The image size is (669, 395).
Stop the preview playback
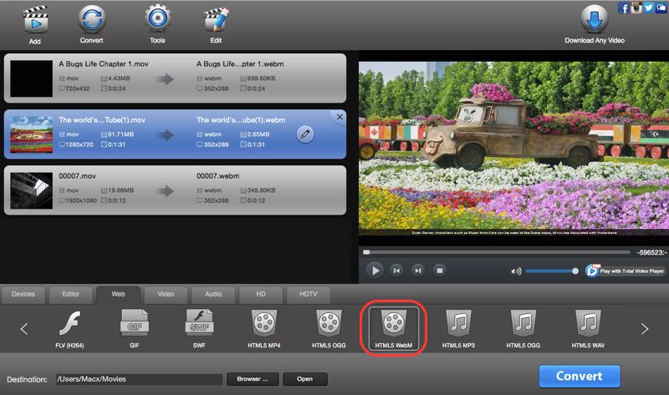tap(440, 271)
